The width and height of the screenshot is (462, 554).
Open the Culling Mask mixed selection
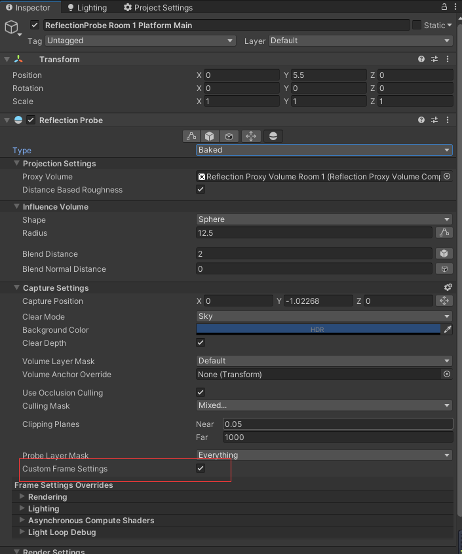[x=324, y=405]
